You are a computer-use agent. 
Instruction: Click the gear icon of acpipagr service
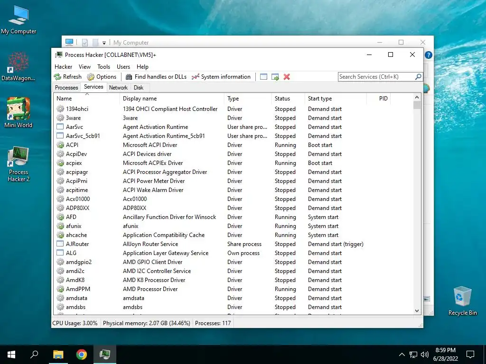pos(60,172)
